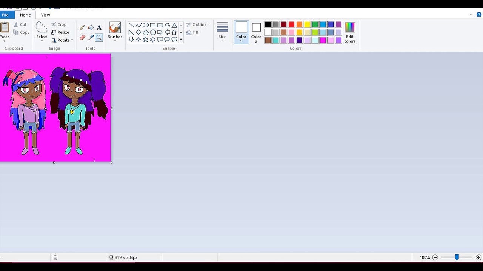Switch to the View tab

(46, 15)
